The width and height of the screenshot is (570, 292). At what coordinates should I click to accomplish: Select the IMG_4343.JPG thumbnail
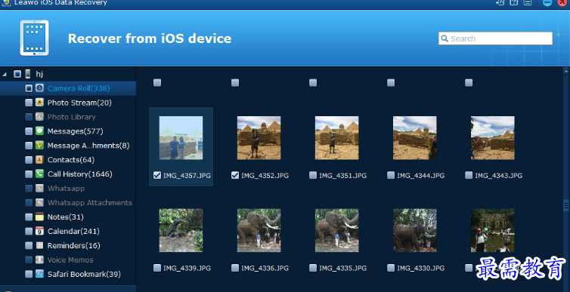tap(493, 138)
